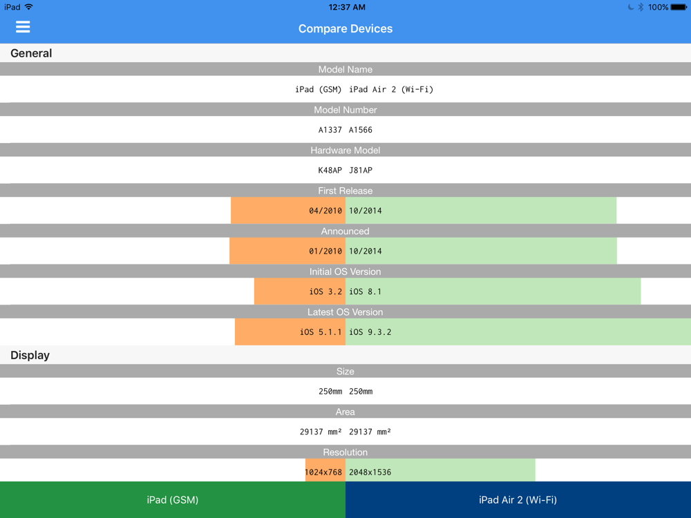This screenshot has width=691, height=518.
Task: Tap the Initial OS Version row header
Action: coord(345,271)
